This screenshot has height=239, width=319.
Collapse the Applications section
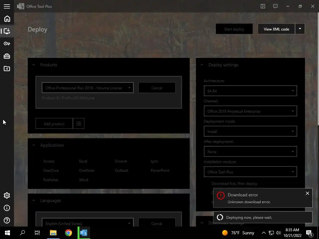[x=34, y=145]
